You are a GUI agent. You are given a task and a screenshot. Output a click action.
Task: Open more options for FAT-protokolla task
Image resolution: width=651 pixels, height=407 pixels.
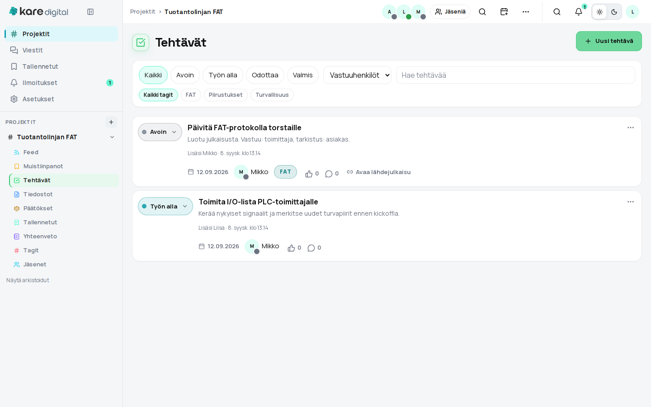631,128
